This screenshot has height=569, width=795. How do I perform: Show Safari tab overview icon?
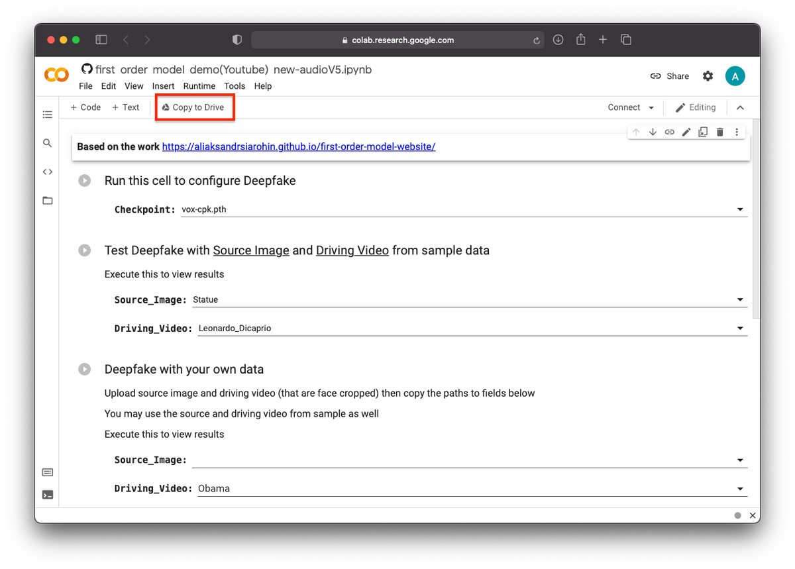pos(625,40)
